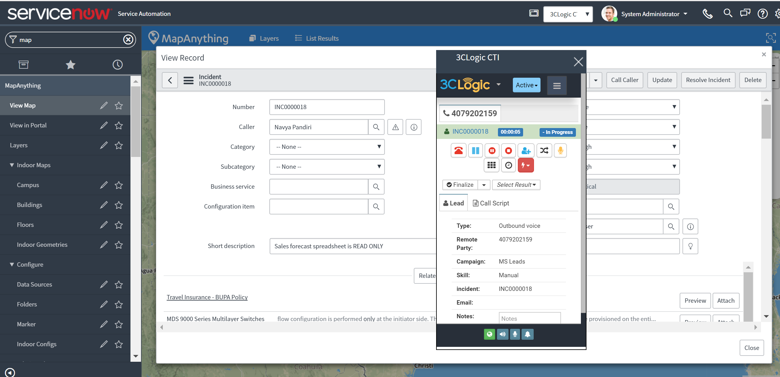780x377 pixels.
Task: Click the add participant icon in CTI
Action: coord(526,151)
